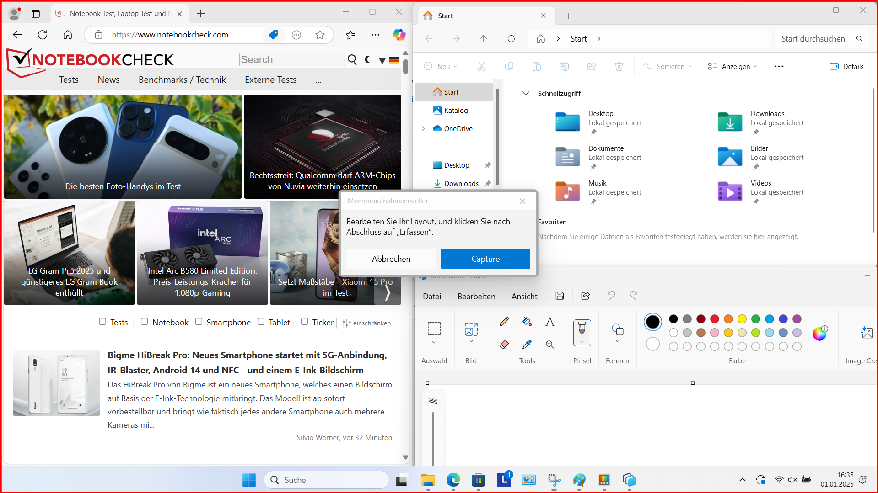The width and height of the screenshot is (878, 493).
Task: Select the Eraser tool in Paint
Action: click(504, 345)
